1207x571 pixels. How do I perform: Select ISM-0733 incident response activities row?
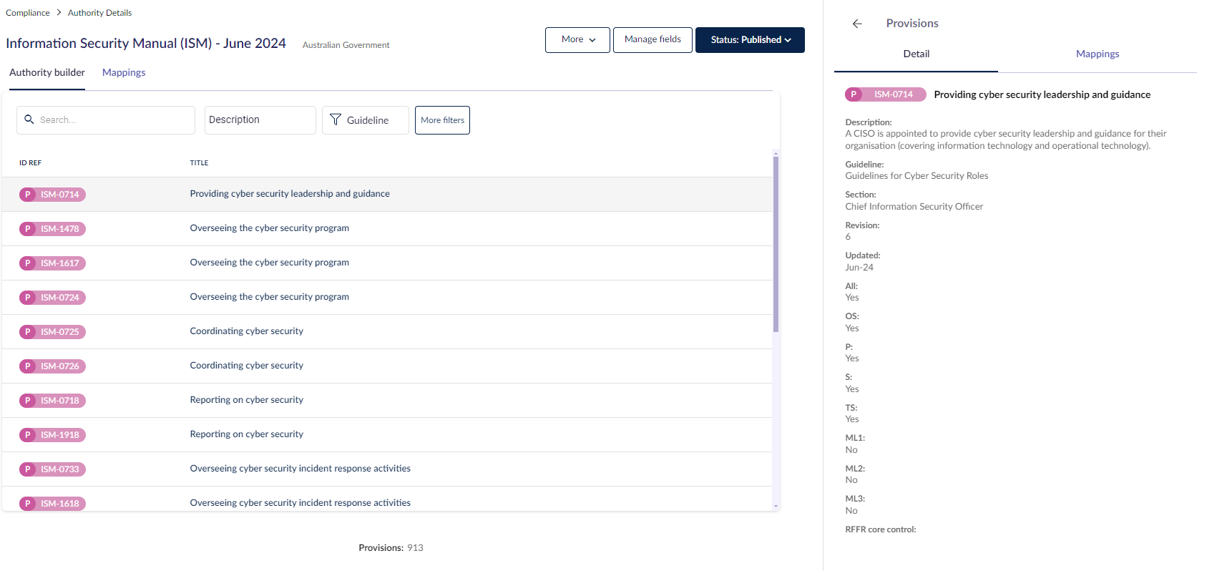tap(387, 469)
